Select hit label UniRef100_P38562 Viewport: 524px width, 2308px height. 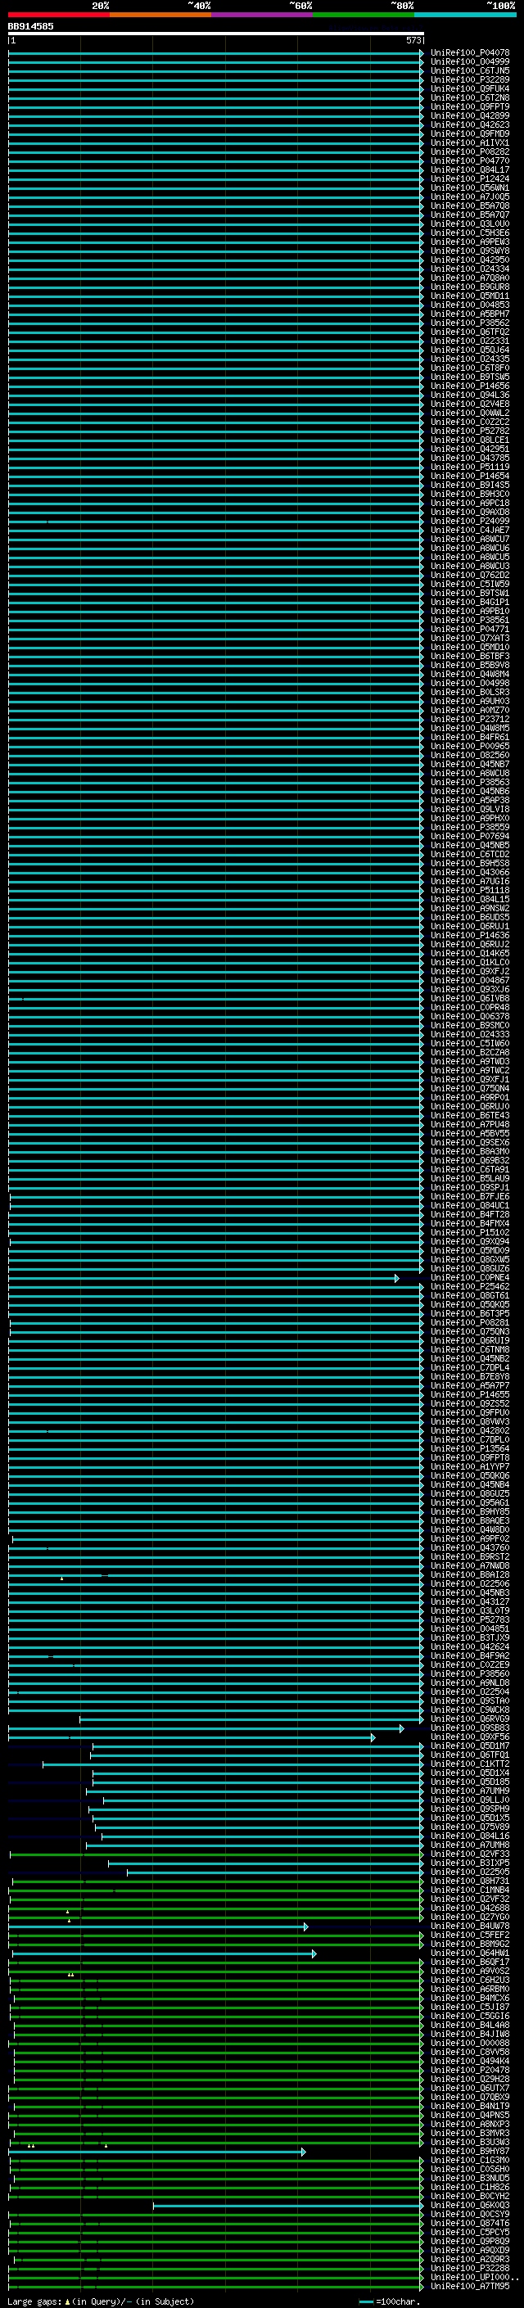pos(470,323)
